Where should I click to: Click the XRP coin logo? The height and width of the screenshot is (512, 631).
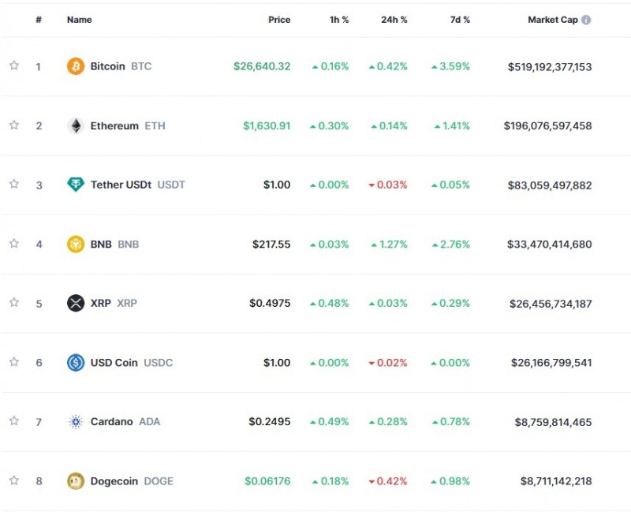pos(76,303)
